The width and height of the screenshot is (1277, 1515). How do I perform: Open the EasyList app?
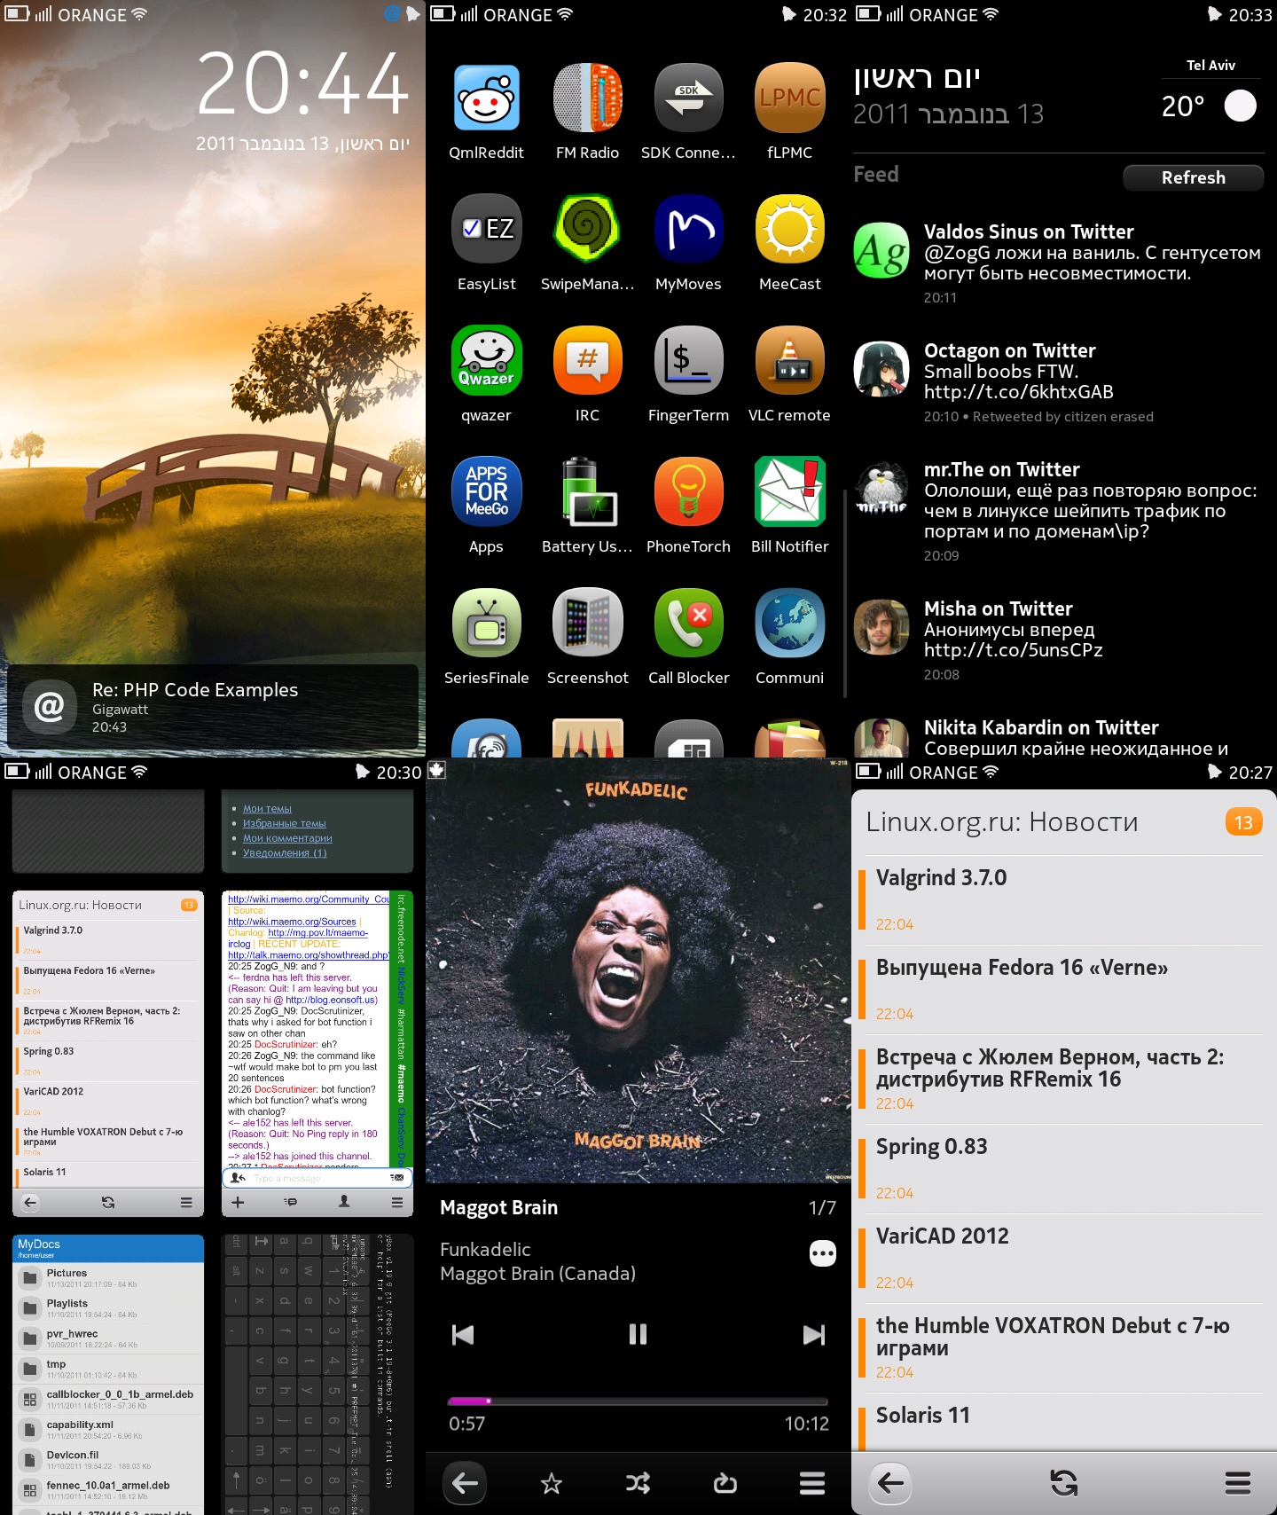[486, 229]
